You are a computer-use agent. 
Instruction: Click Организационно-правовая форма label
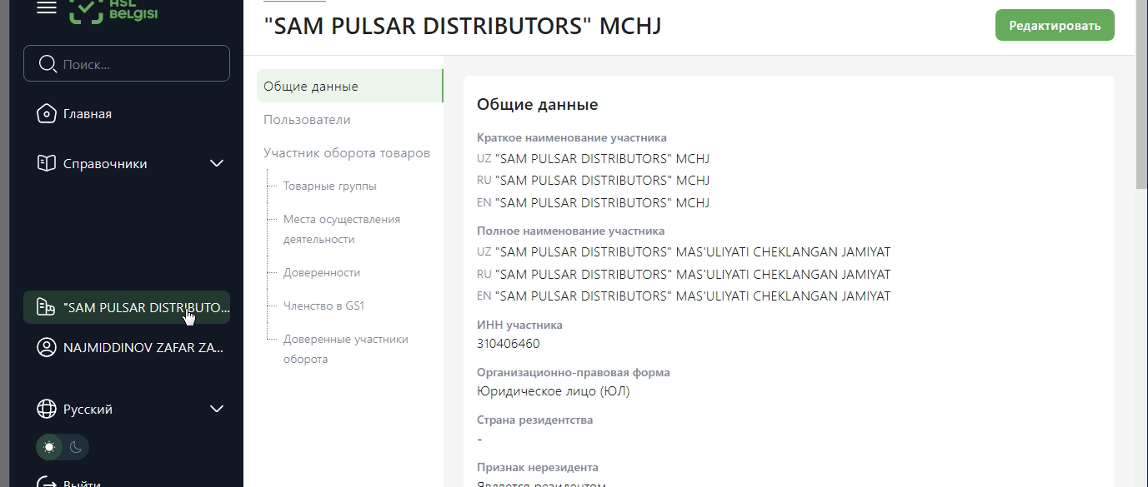[574, 372]
